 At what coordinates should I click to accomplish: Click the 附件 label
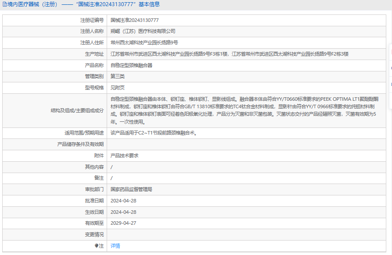coord(99,156)
